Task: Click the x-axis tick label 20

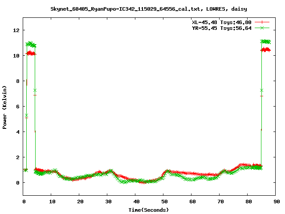Action: click(x=80, y=202)
